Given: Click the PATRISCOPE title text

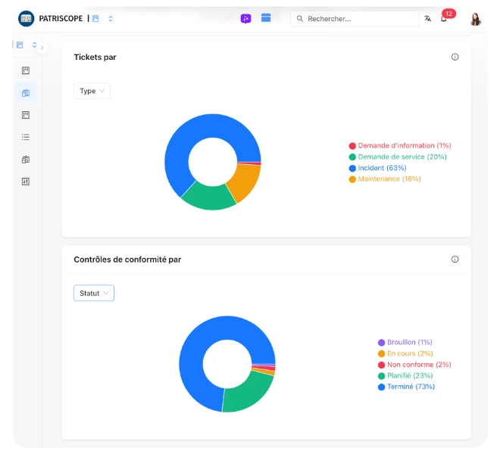Looking at the screenshot, I should [x=61, y=18].
